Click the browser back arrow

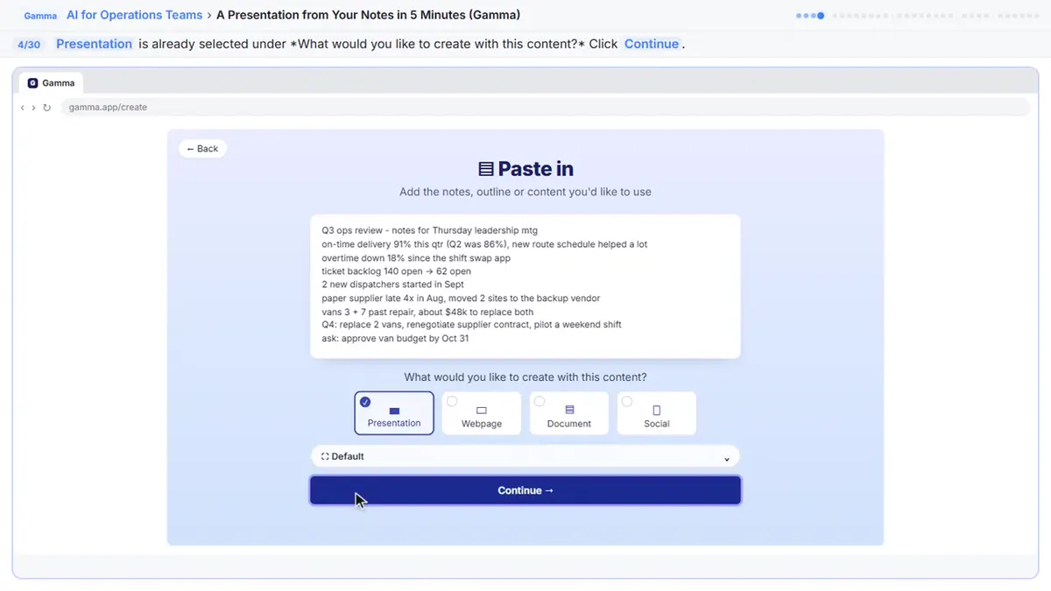click(23, 108)
